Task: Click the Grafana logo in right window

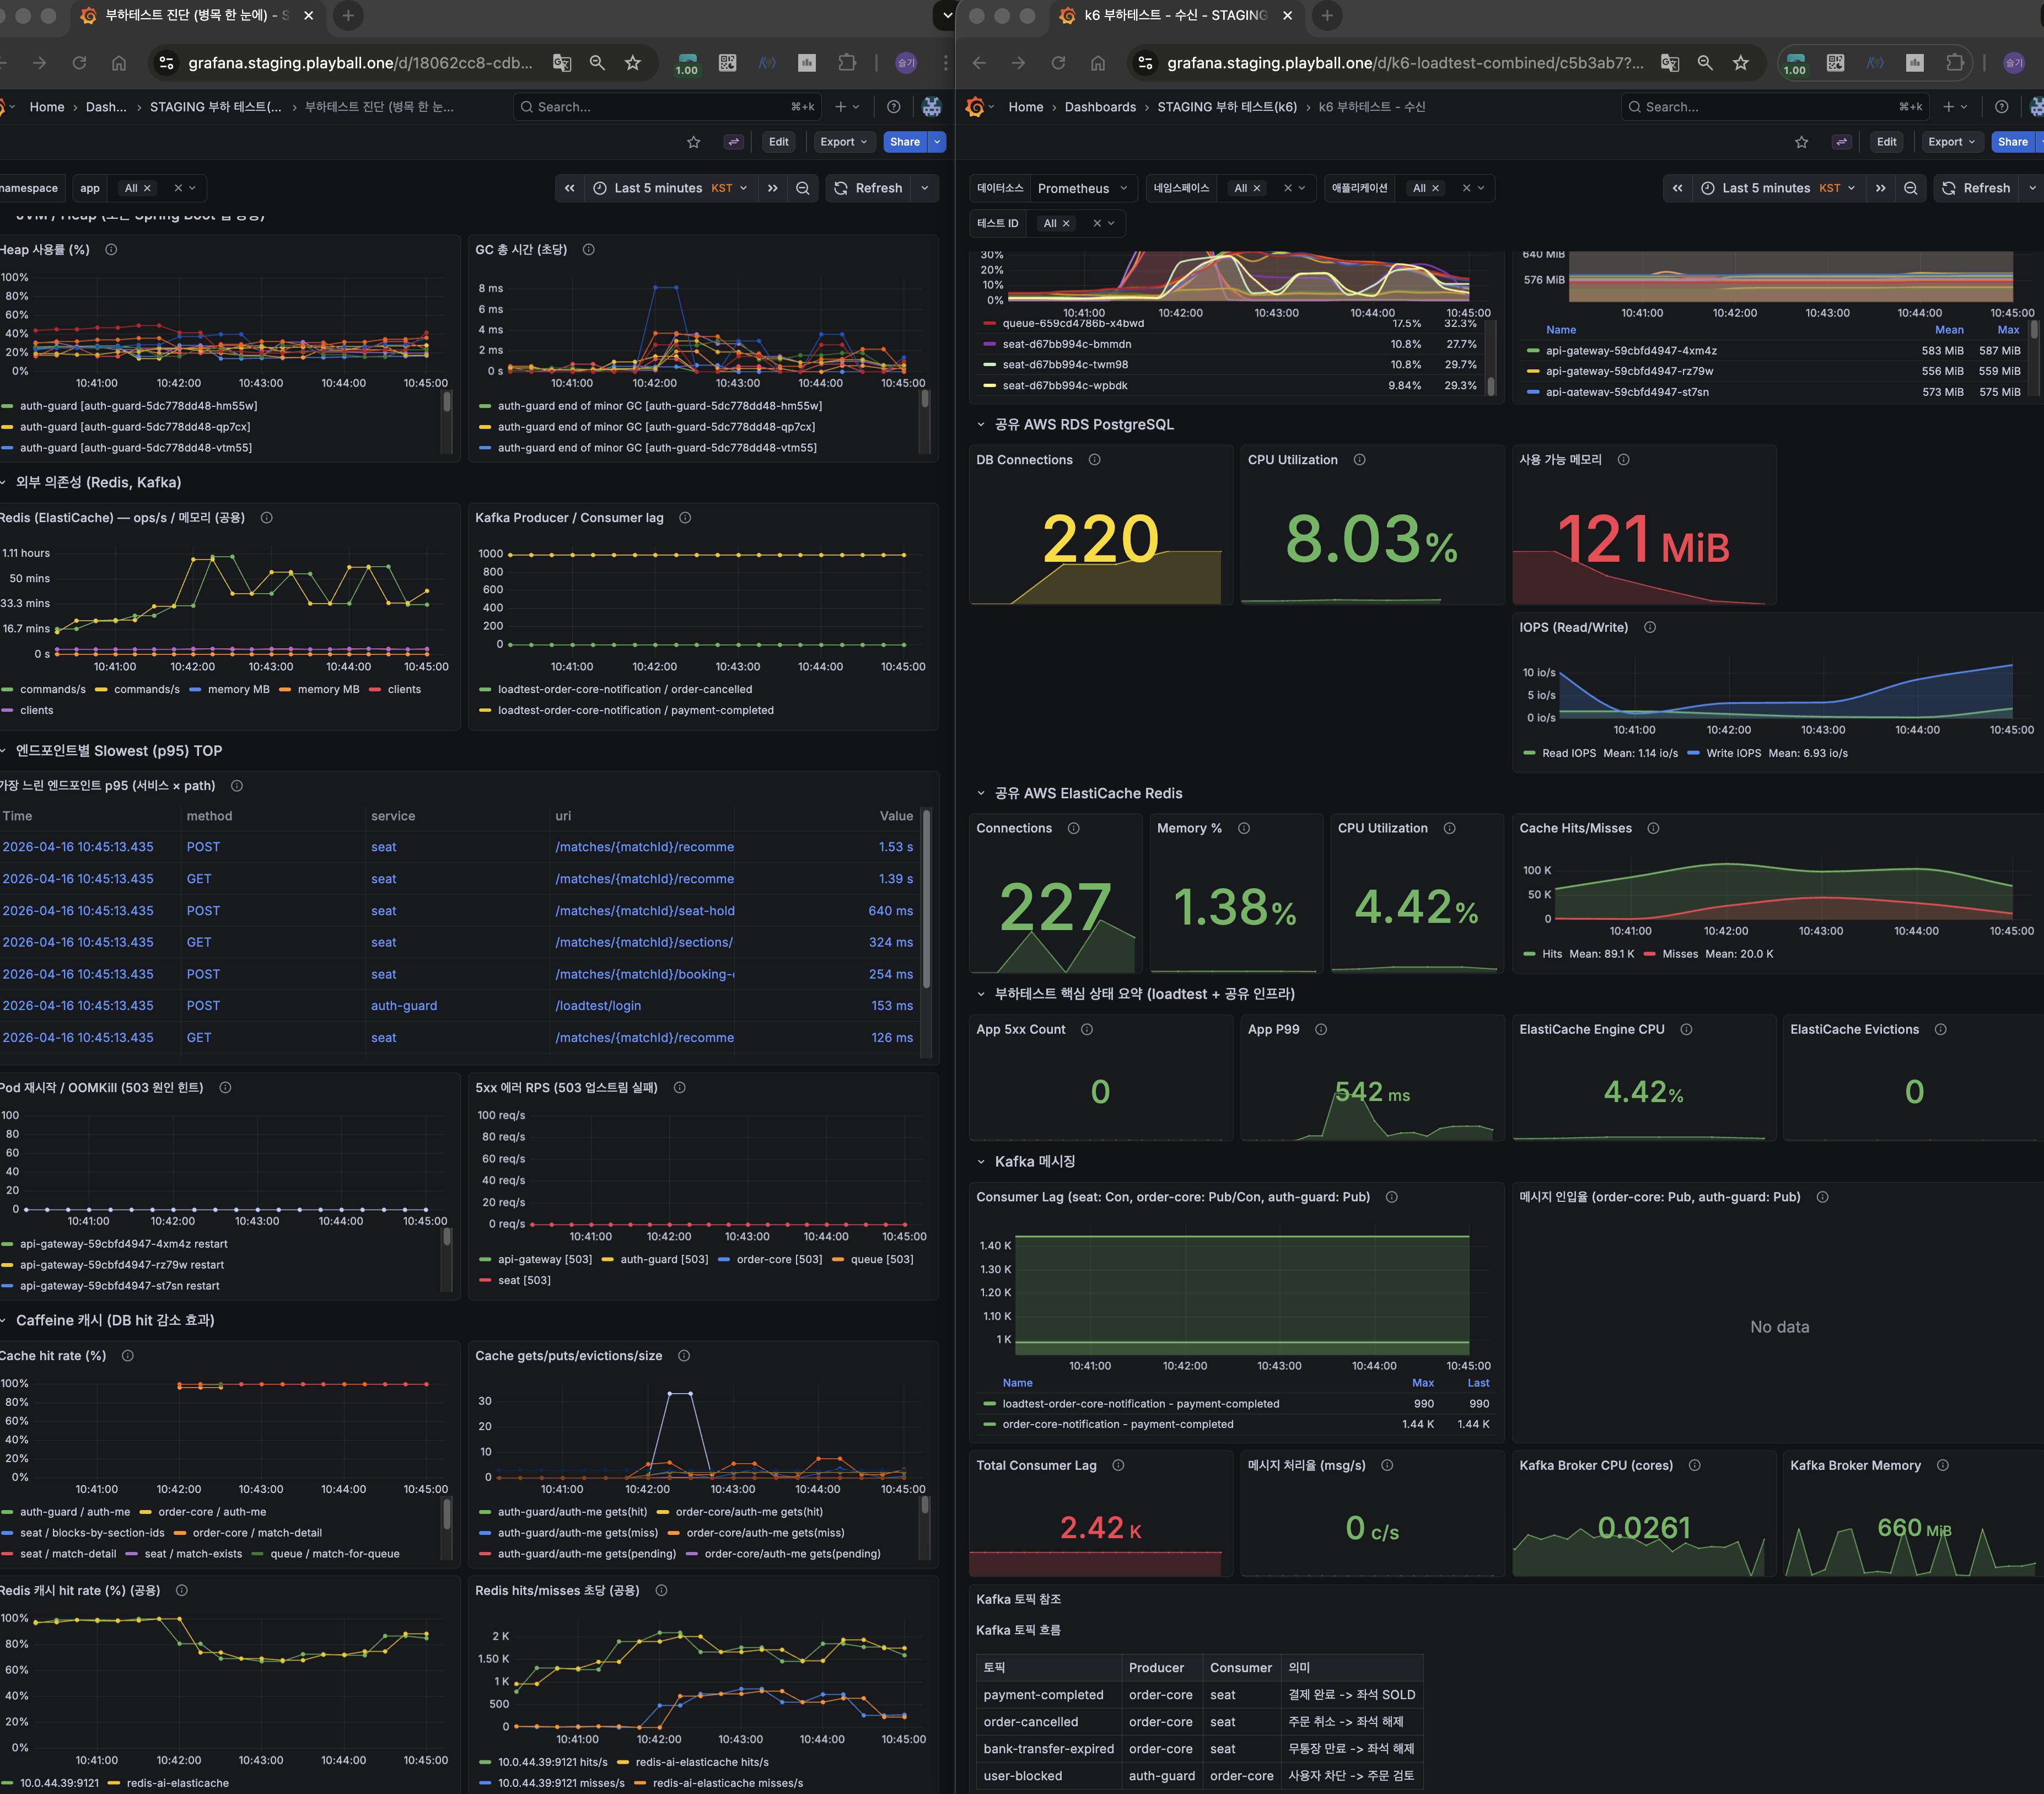Action: (x=975, y=107)
